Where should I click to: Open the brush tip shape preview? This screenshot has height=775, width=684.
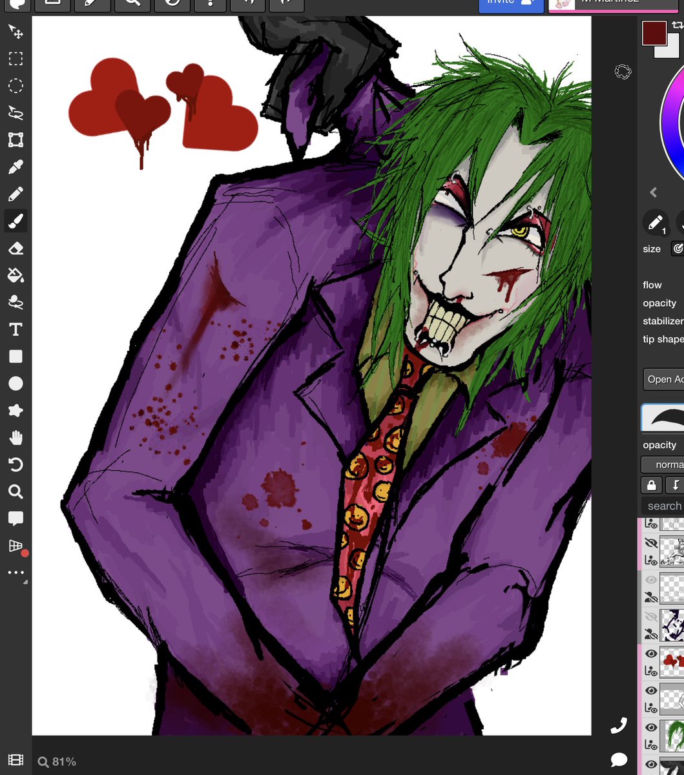point(663,417)
